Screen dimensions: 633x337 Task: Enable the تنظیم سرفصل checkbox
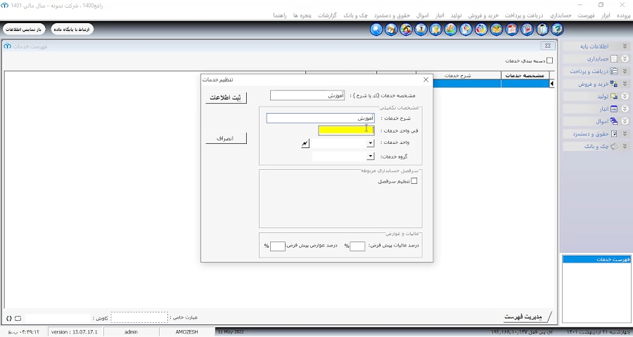pyautogui.click(x=414, y=181)
